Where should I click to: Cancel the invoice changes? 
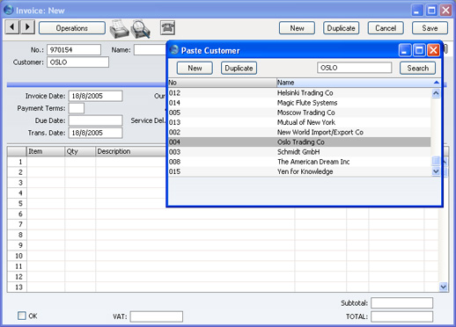point(386,28)
